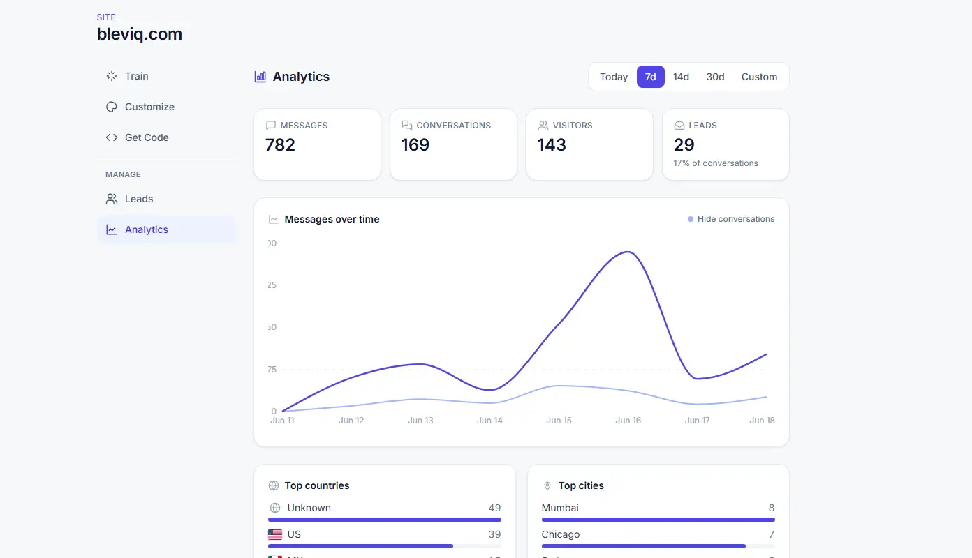Click the MANAGE section label

coord(123,174)
